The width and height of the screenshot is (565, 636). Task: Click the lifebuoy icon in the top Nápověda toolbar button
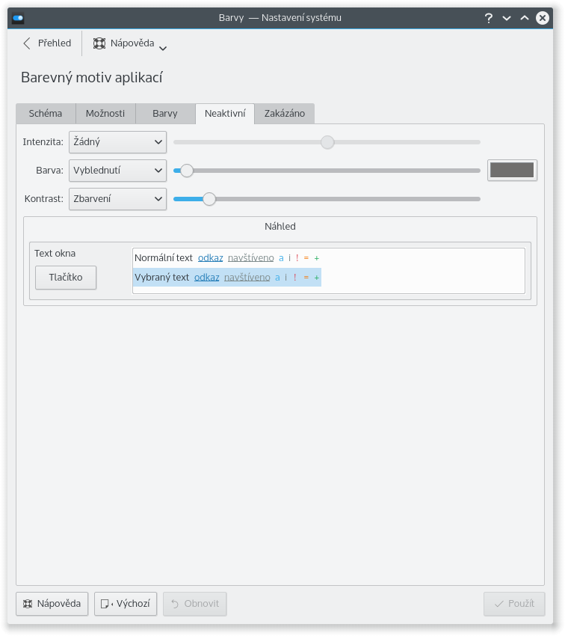pos(99,43)
